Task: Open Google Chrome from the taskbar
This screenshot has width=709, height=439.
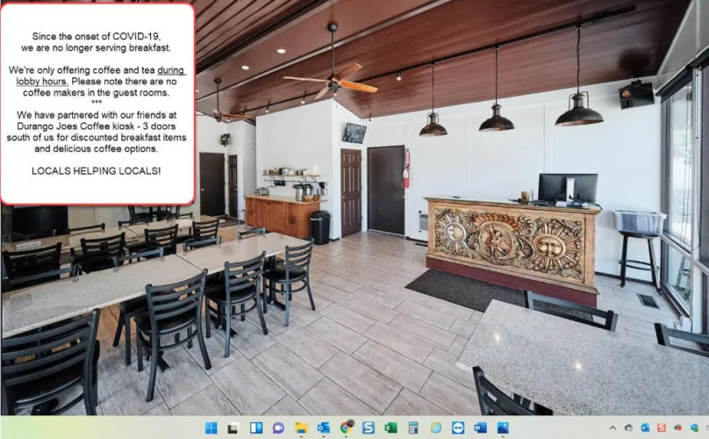Action: [x=347, y=428]
